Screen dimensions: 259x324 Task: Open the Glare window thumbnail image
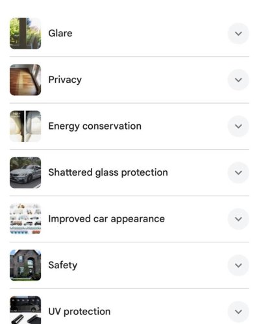pyautogui.click(x=25, y=34)
